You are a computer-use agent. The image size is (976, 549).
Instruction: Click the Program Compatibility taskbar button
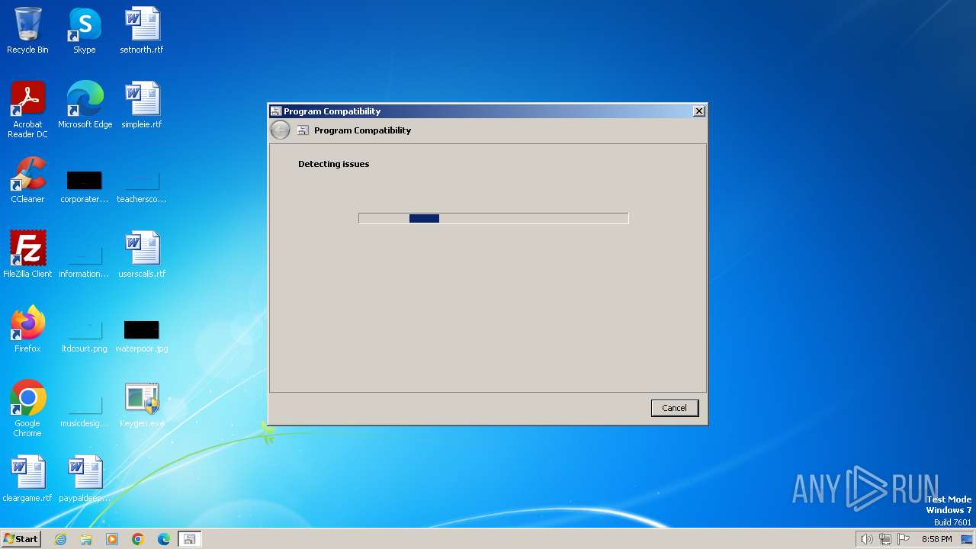(189, 539)
